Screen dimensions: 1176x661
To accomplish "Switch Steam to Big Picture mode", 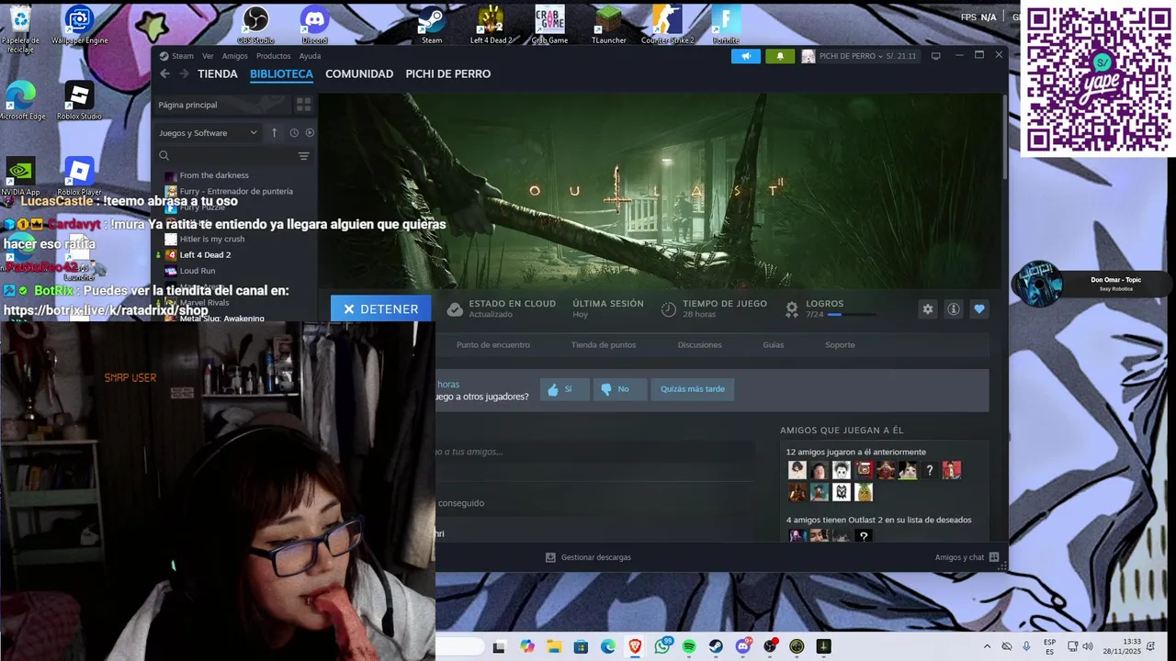I will (x=936, y=56).
